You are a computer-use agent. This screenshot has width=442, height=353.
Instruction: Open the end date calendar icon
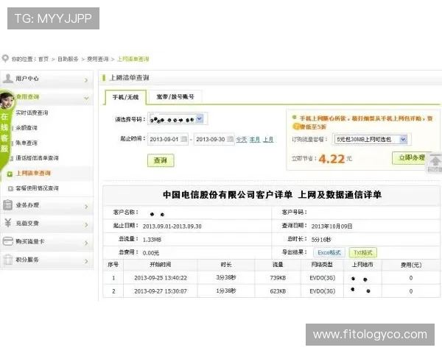point(230,139)
